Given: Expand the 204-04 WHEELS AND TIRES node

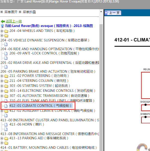Looking at the screenshot, I should [2, 31].
